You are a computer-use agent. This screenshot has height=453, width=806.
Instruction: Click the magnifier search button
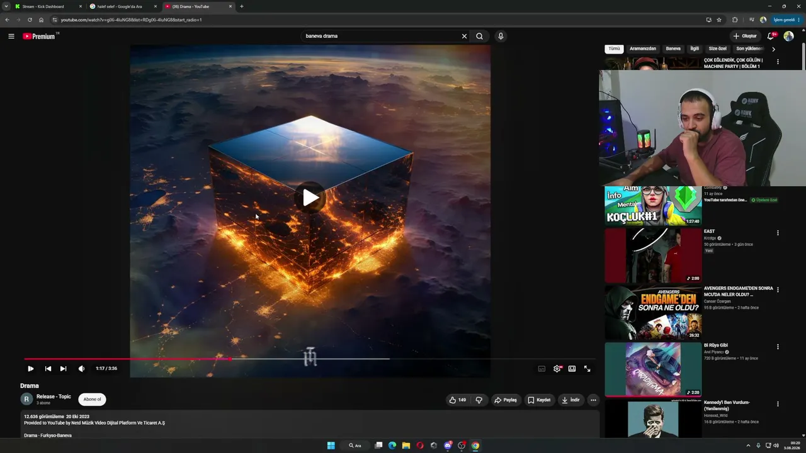[x=480, y=36]
